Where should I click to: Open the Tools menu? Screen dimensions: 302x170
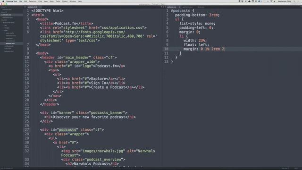click(x=58, y=1)
